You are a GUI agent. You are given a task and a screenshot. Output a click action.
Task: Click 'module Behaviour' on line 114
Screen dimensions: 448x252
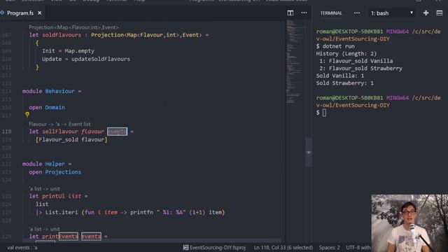point(48,91)
